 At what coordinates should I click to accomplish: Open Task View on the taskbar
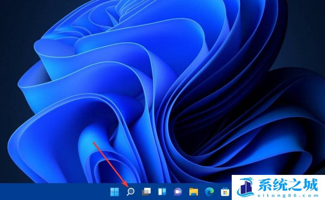click(146, 192)
